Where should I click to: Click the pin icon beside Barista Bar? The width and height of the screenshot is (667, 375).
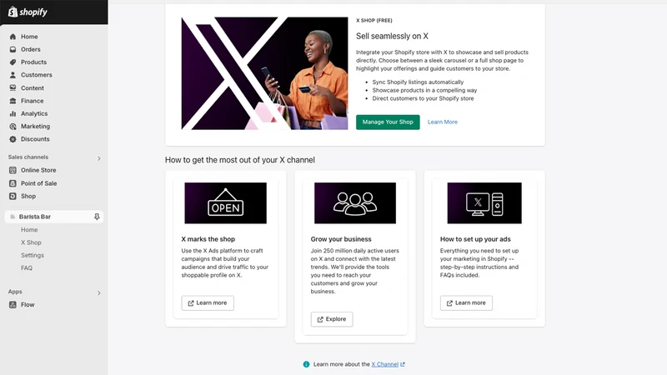point(97,217)
